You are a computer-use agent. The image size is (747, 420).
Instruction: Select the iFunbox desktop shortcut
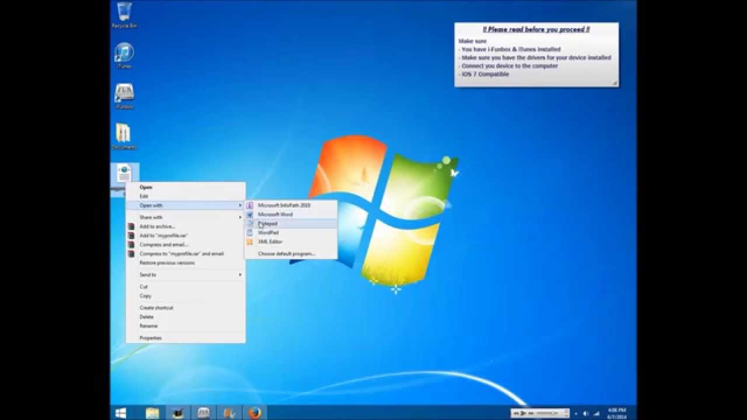click(124, 96)
